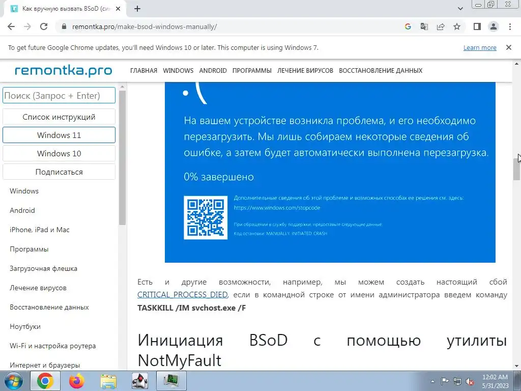Reload the current page

click(44, 26)
